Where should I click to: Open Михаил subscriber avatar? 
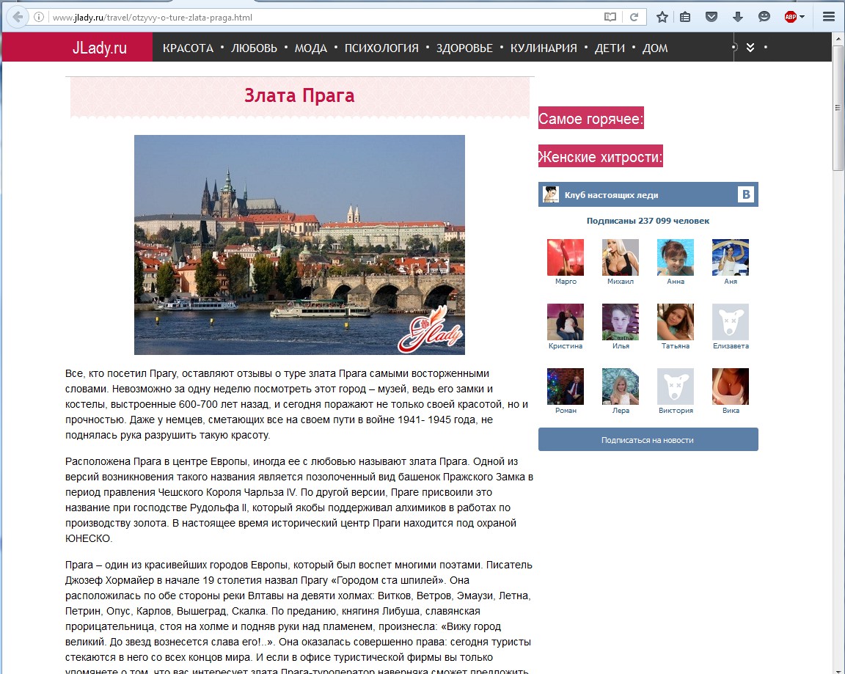tap(621, 257)
